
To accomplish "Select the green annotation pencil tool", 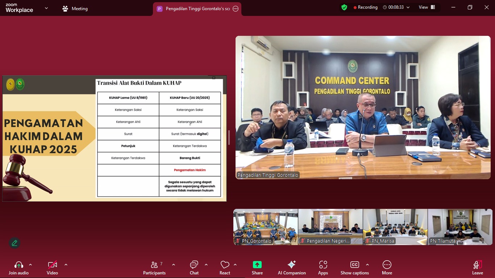I will tap(14, 243).
